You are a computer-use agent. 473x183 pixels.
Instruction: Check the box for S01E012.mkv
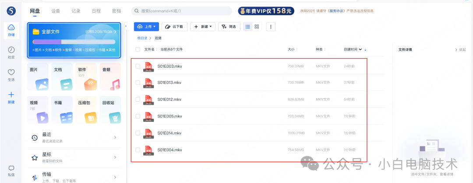138,99
